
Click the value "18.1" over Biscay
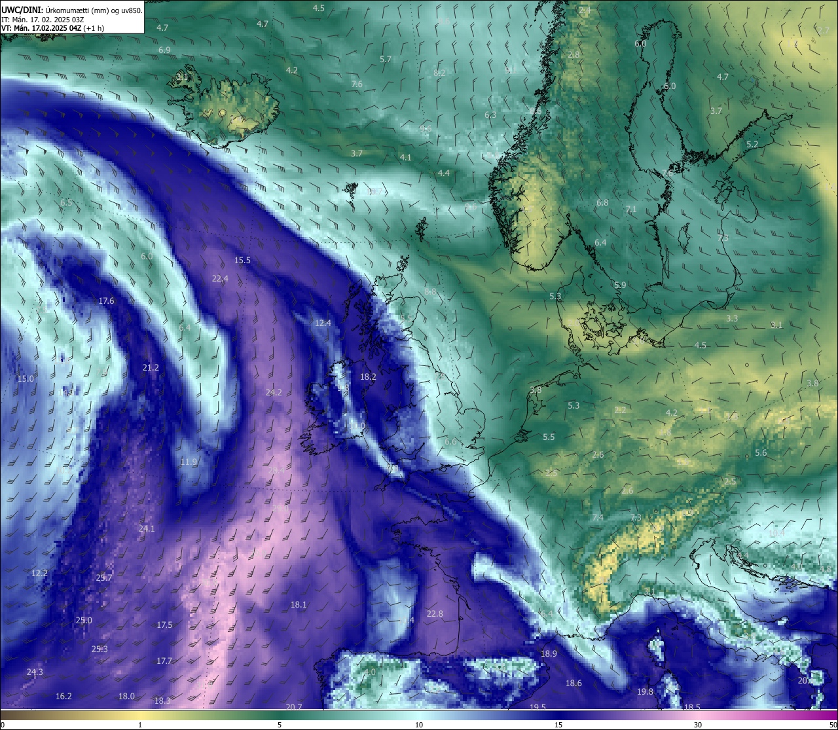pos(299,604)
